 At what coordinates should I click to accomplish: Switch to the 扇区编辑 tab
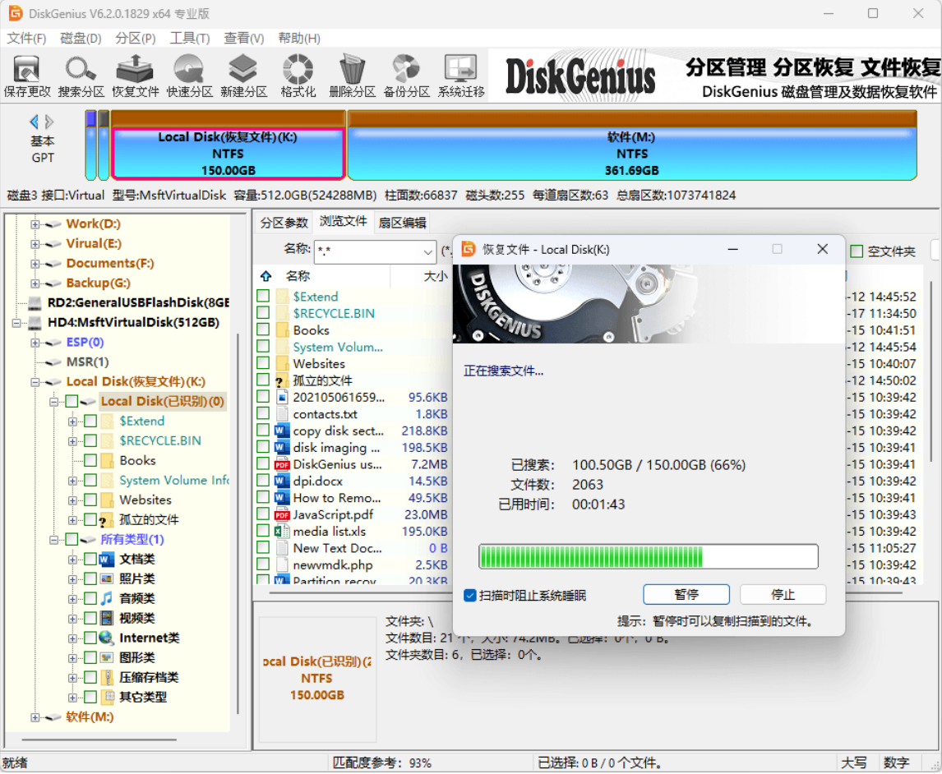pos(402,223)
